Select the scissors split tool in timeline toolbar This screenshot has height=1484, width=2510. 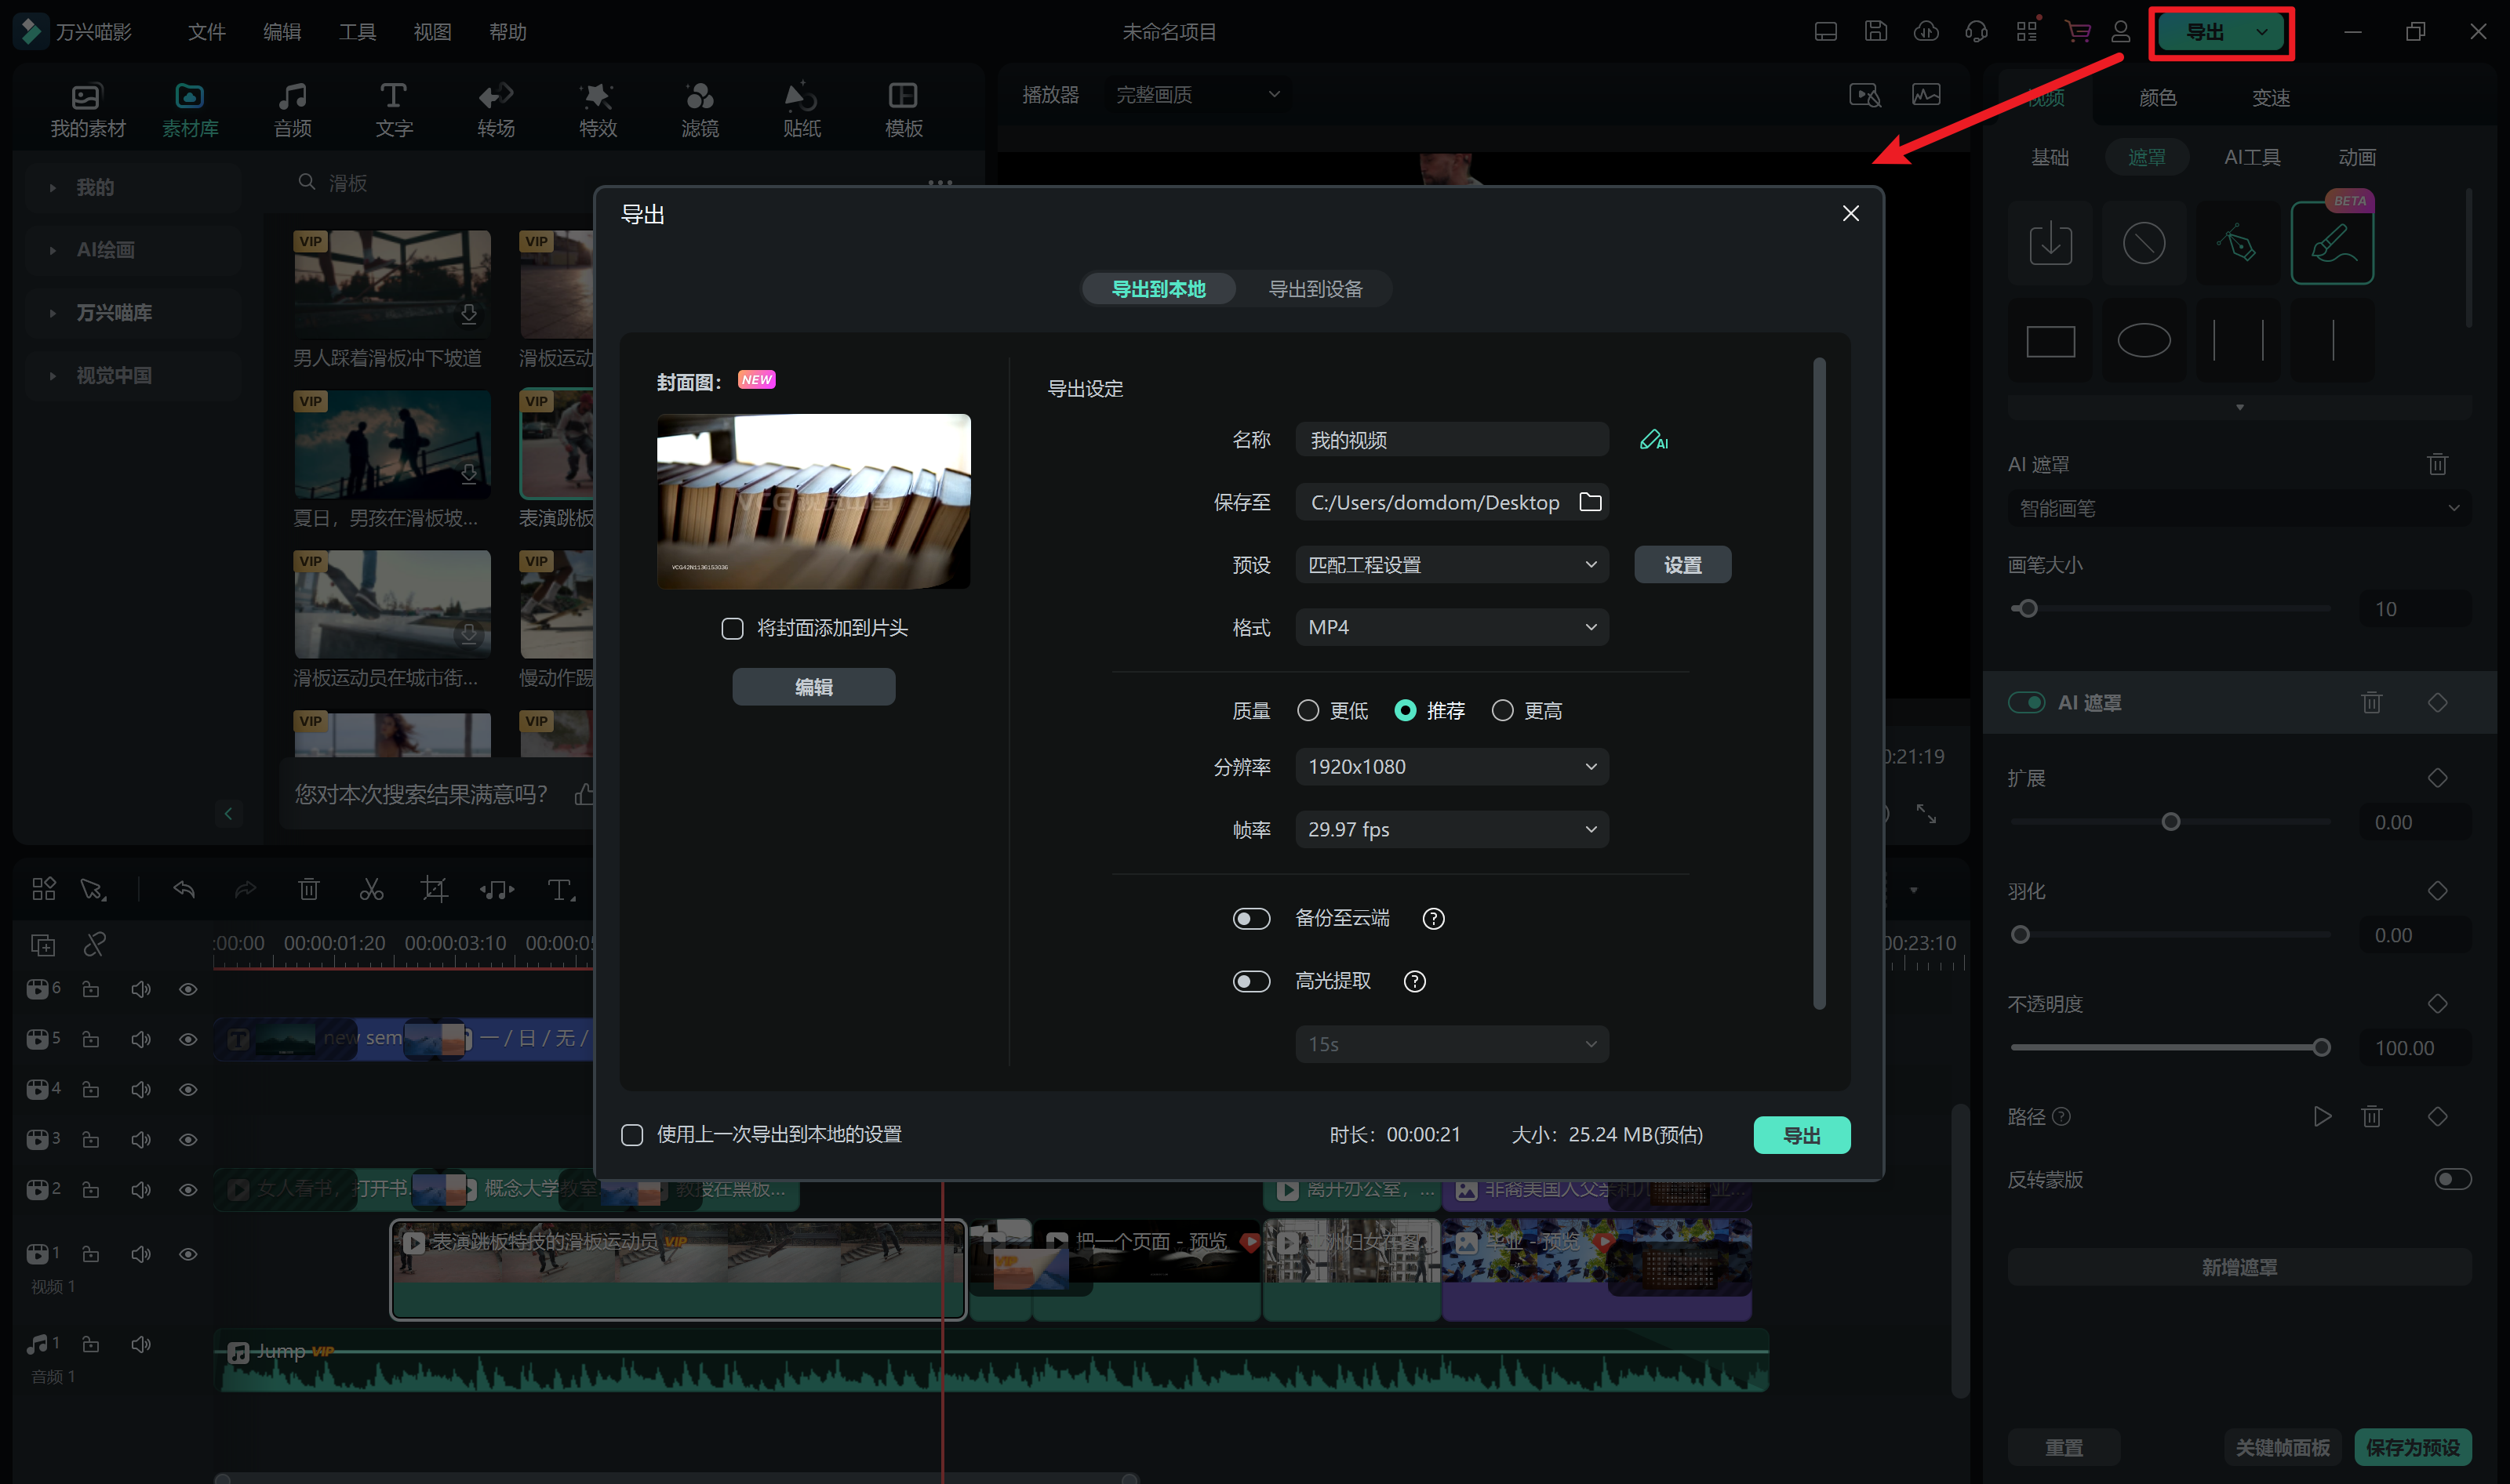point(371,889)
